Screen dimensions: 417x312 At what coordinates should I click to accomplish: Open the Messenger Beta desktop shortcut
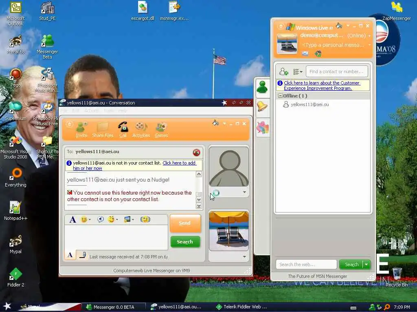pos(47,47)
